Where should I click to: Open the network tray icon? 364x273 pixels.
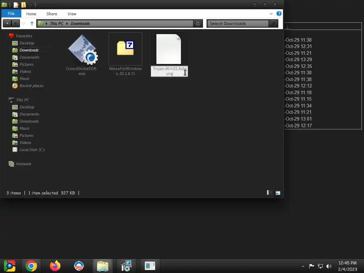click(320, 266)
